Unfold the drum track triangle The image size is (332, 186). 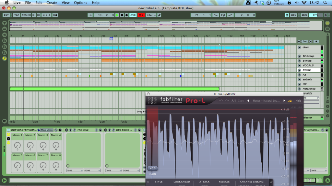(x=299, y=47)
